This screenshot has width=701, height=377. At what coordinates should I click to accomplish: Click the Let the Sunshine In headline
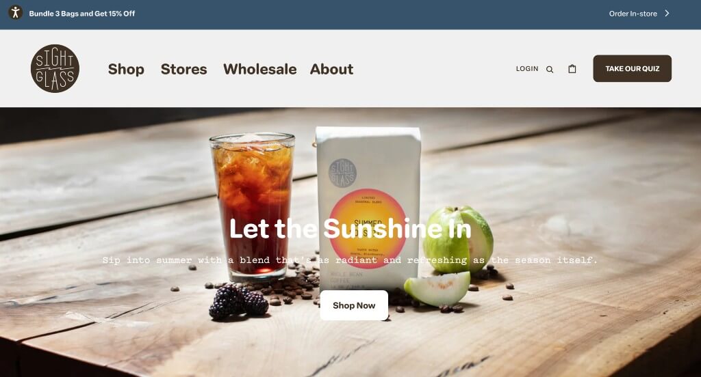pos(350,228)
